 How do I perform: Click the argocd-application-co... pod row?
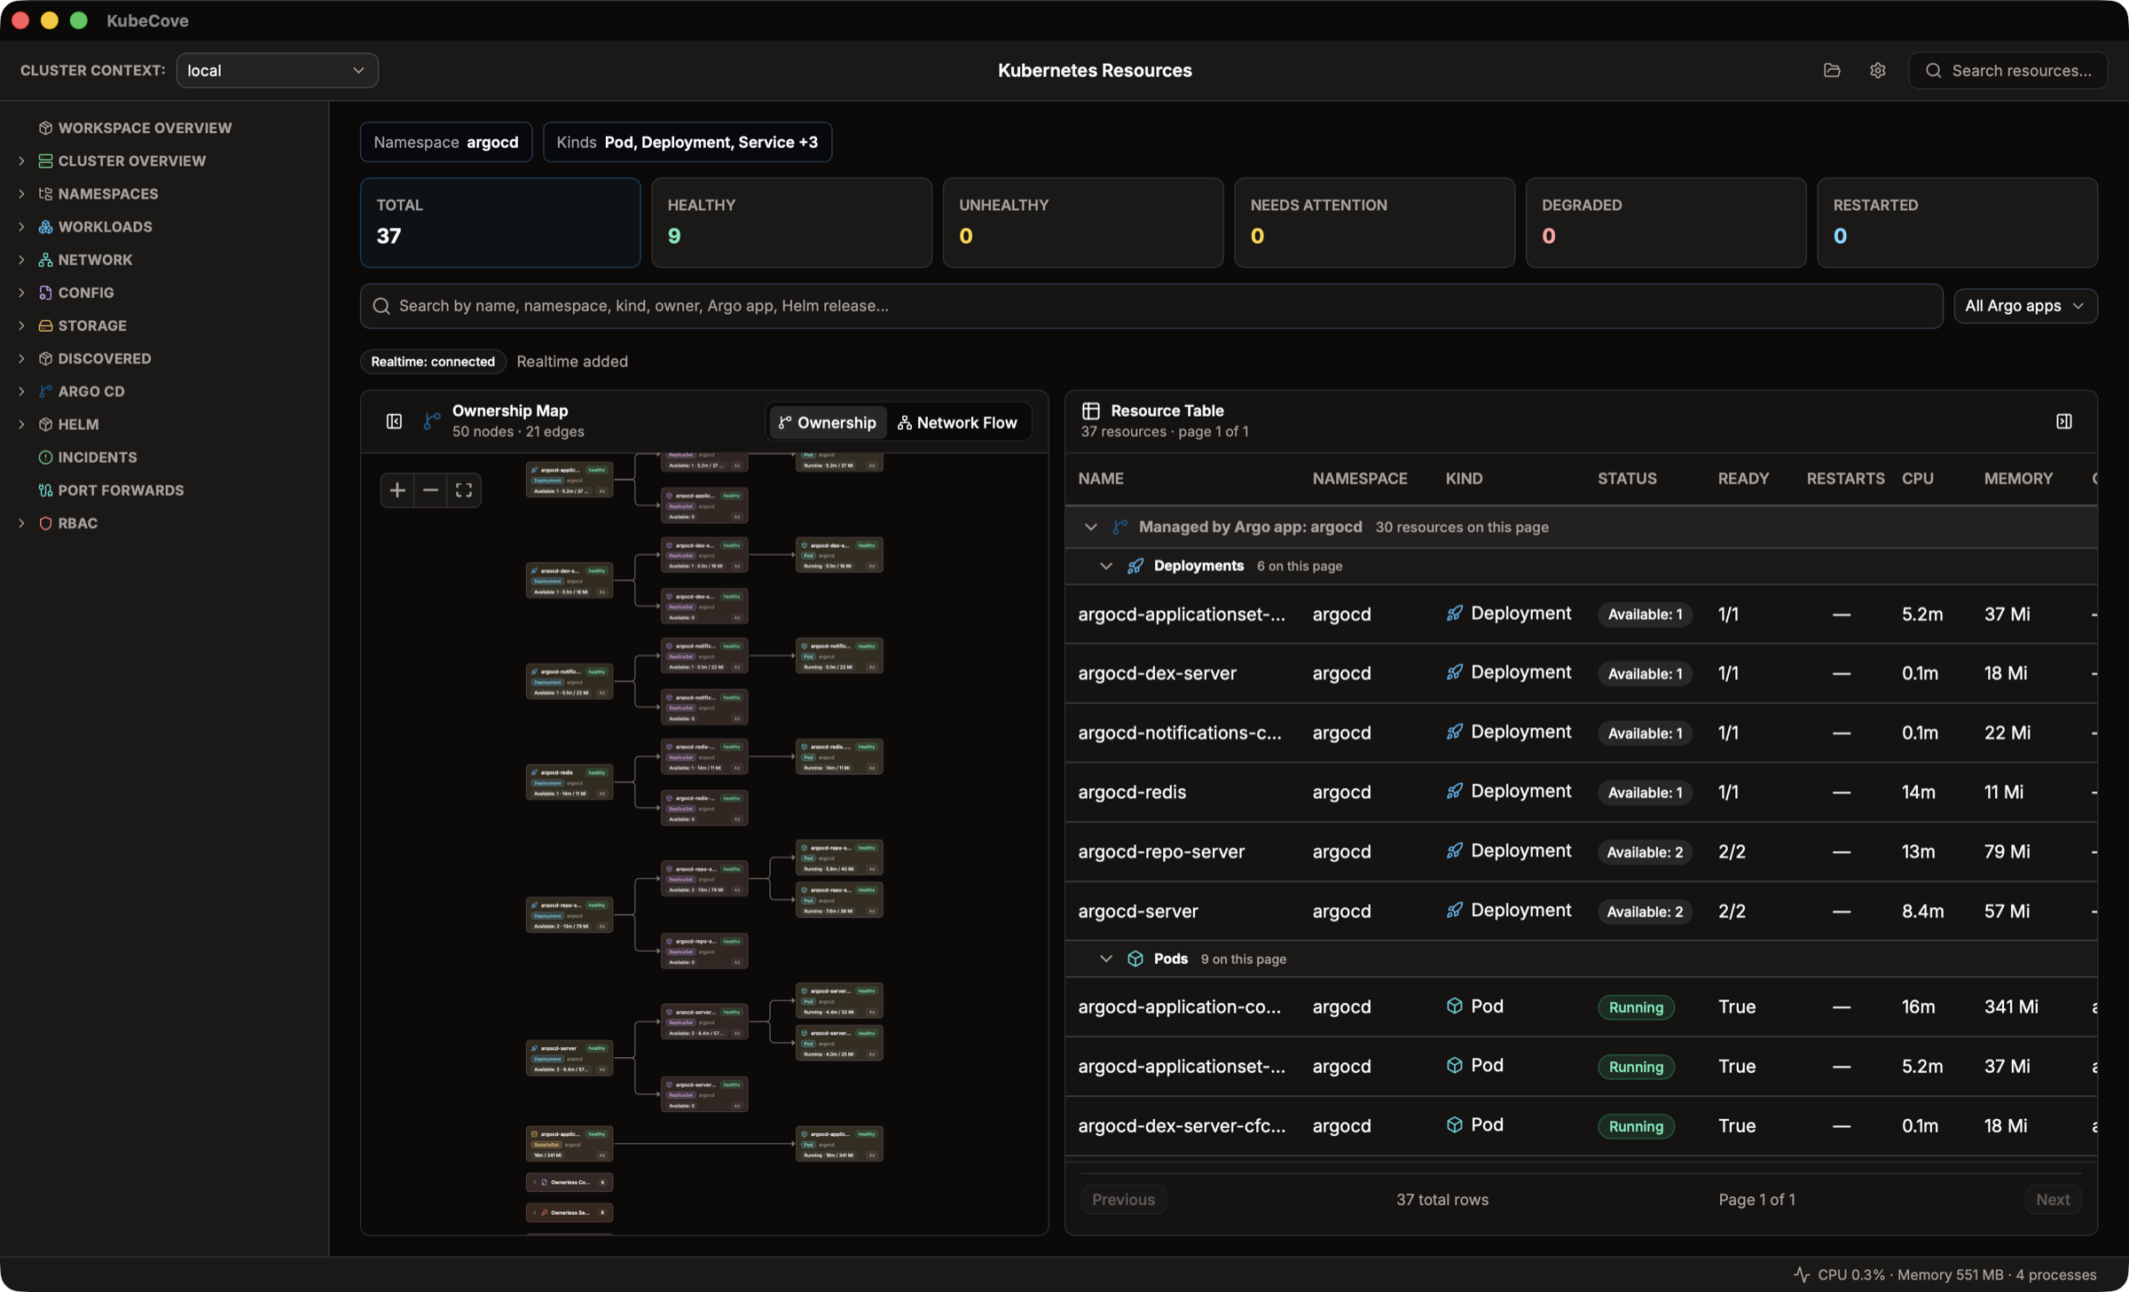[1581, 1006]
